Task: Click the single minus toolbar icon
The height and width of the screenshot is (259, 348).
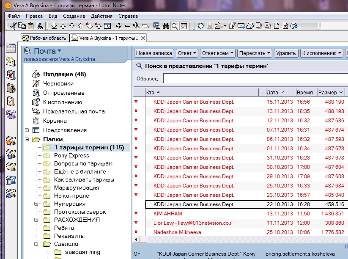Action: click(x=128, y=26)
